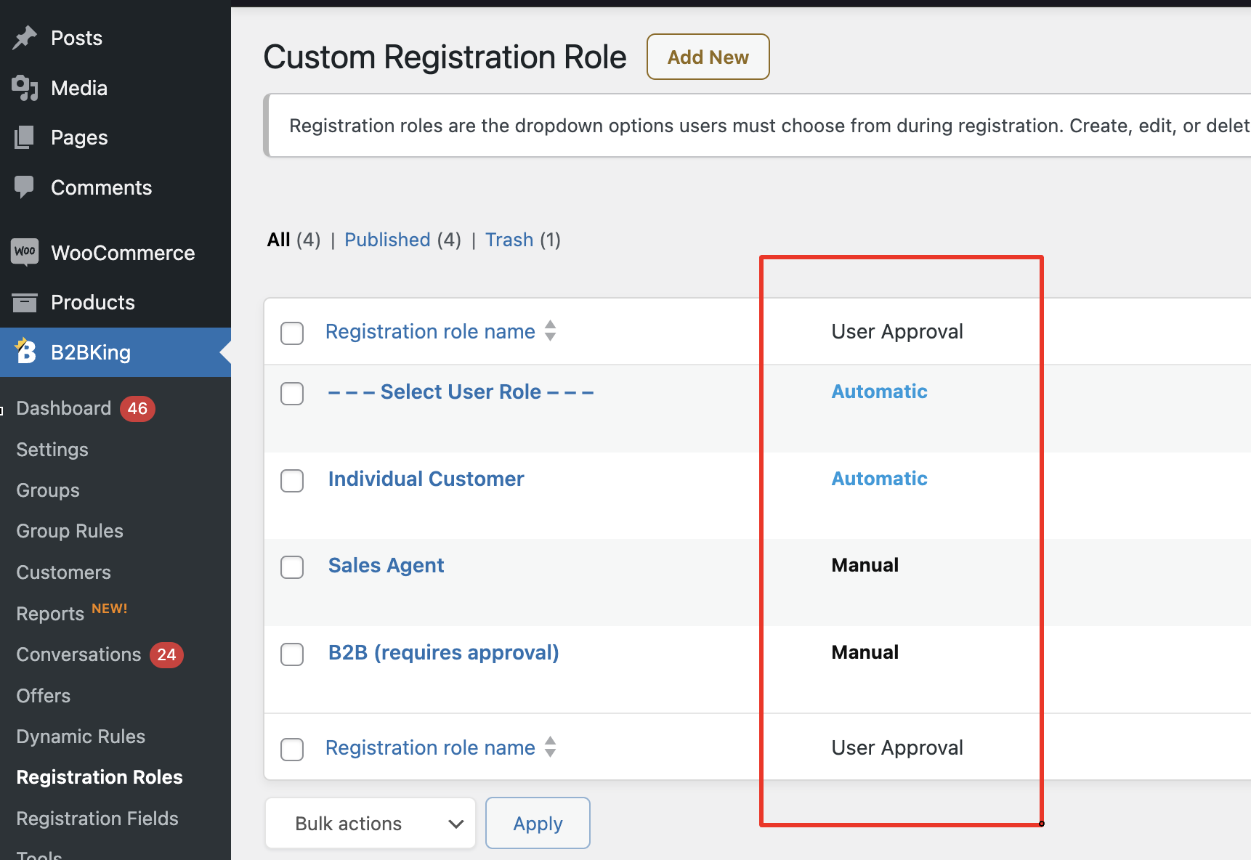Sort using footer Registration role name arrows
The height and width of the screenshot is (860, 1251).
(x=551, y=747)
